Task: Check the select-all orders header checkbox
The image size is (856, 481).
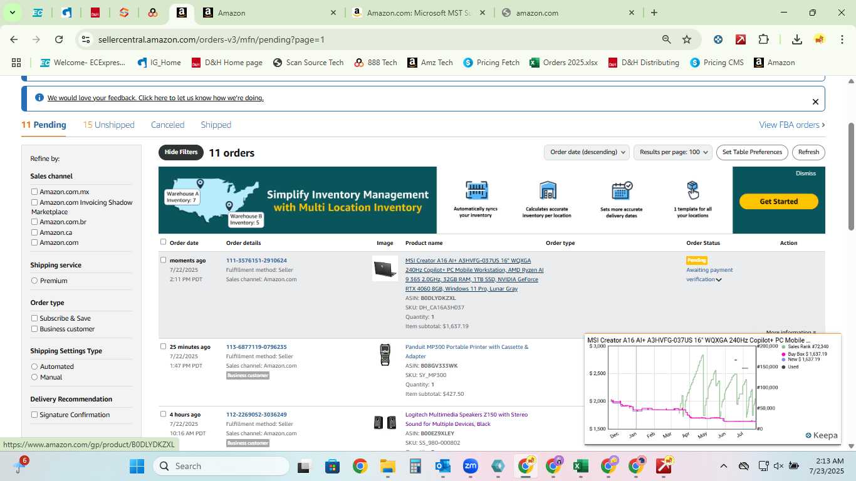Action: coord(164,242)
